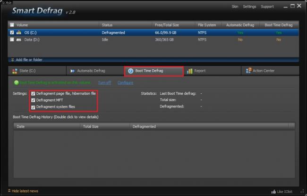Click the 360/365 GB size value
The image size is (307, 196).
[164, 40]
